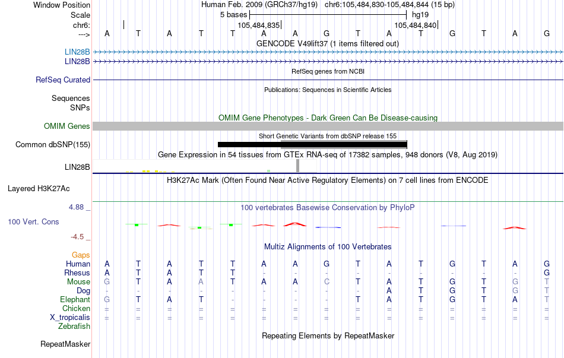Click the LIN28B GTEx expression label

pyautogui.click(x=77, y=167)
